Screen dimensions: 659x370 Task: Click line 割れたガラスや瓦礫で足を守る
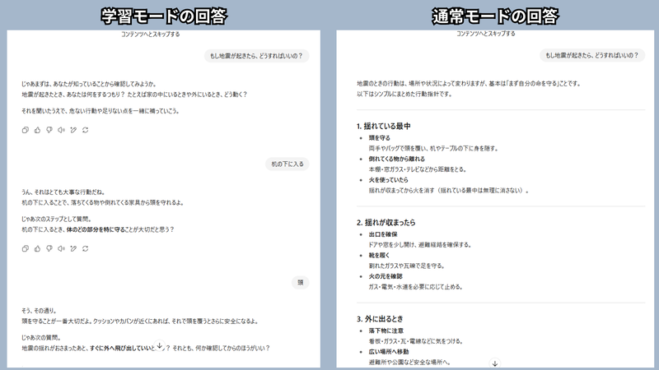[x=406, y=266]
